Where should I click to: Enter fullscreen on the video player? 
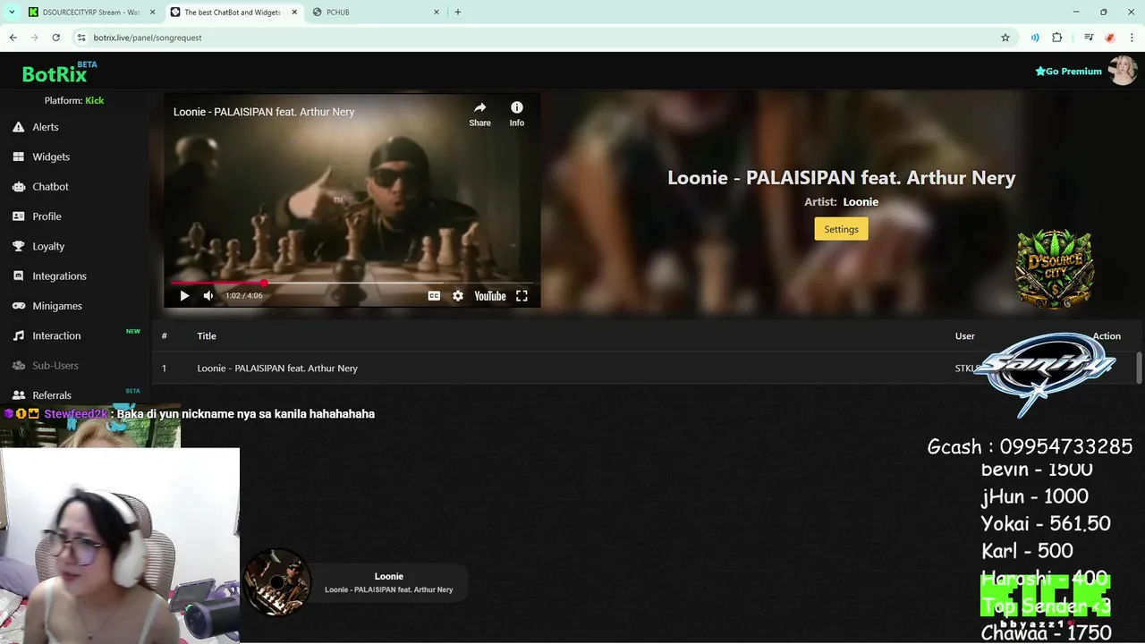[522, 296]
